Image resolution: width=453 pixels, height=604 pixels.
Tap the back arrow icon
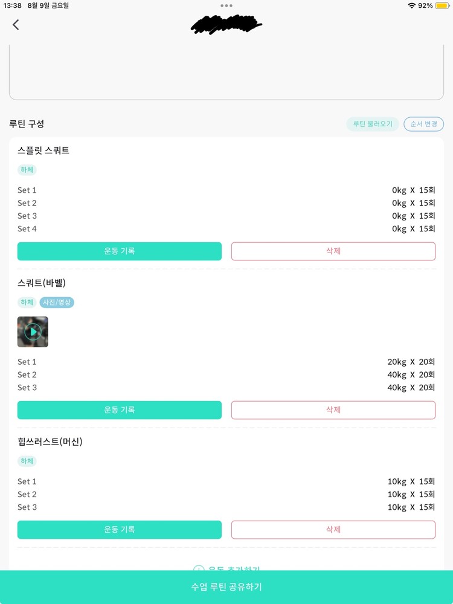(x=16, y=25)
